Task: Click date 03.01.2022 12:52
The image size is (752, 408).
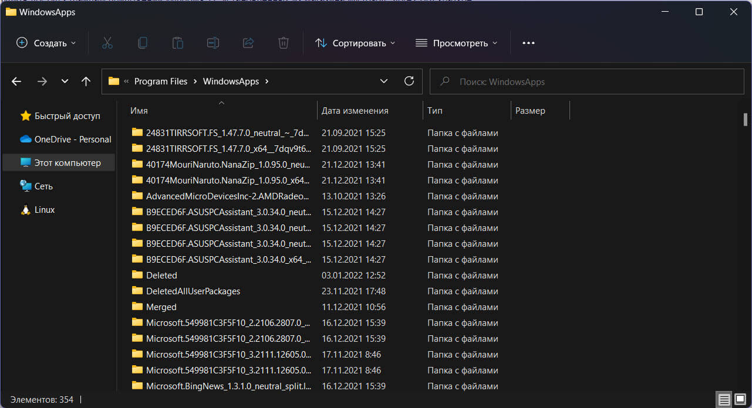Action: click(353, 275)
